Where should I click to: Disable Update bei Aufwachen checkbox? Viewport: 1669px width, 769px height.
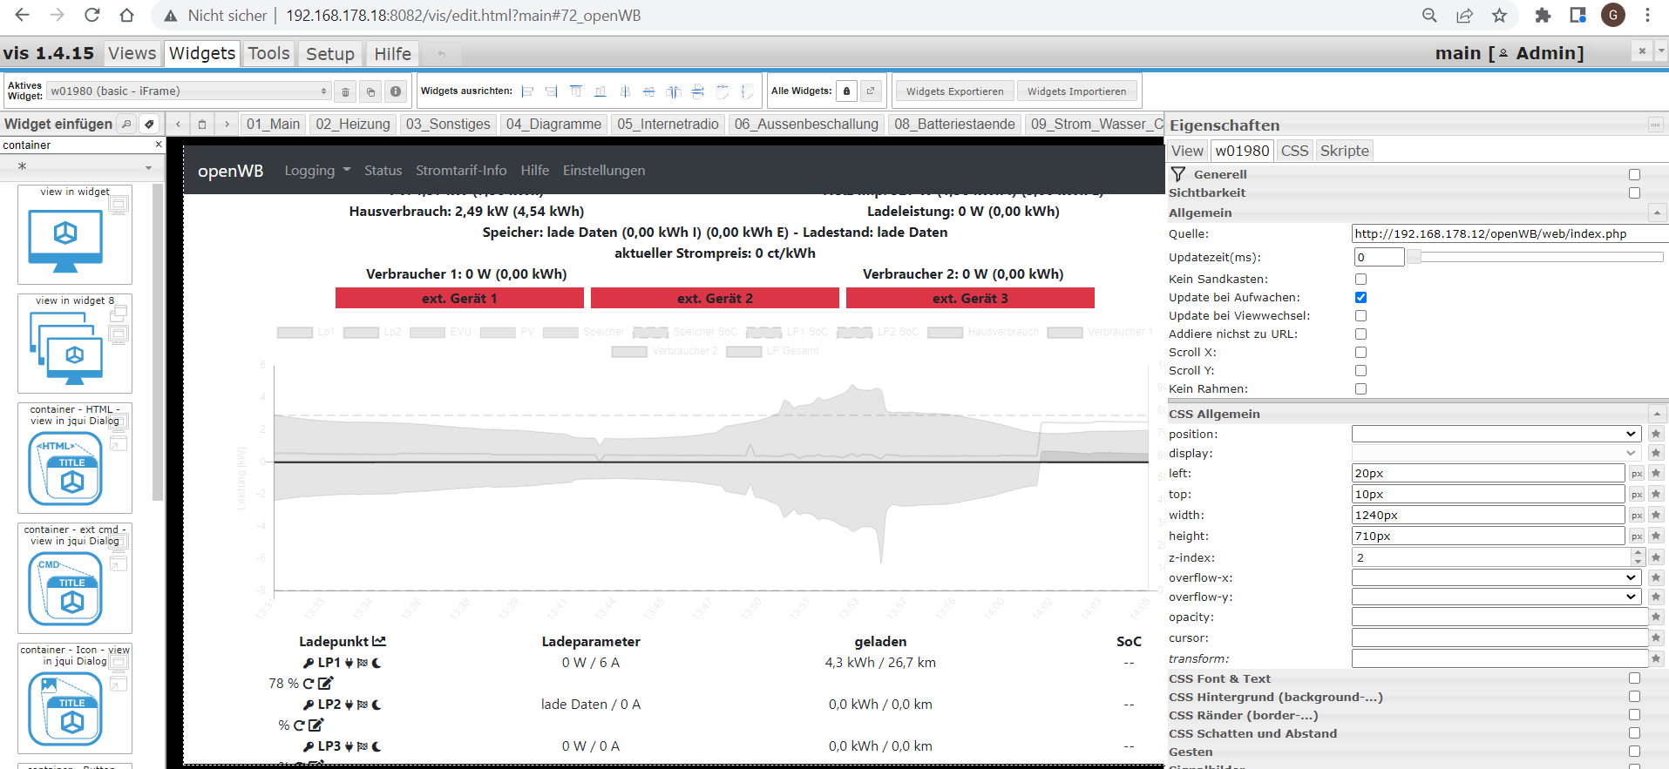click(x=1360, y=298)
